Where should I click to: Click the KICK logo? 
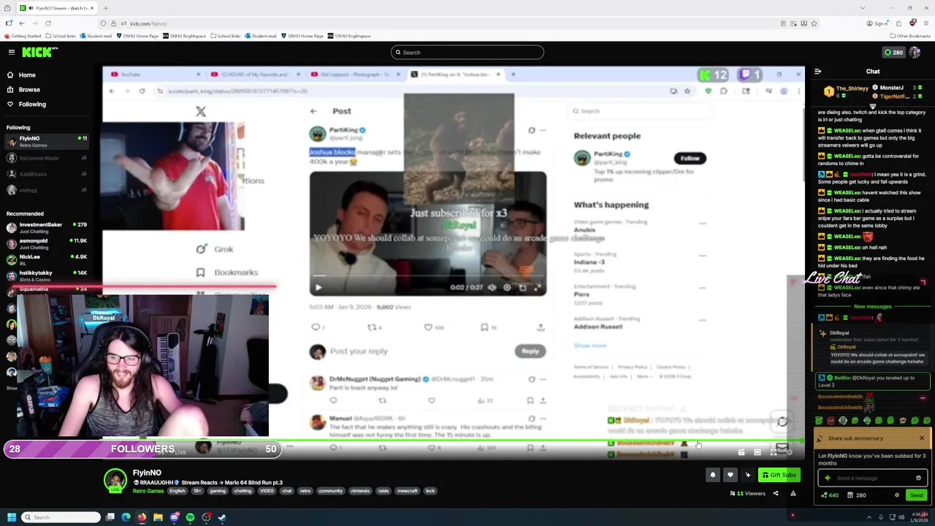(x=40, y=52)
